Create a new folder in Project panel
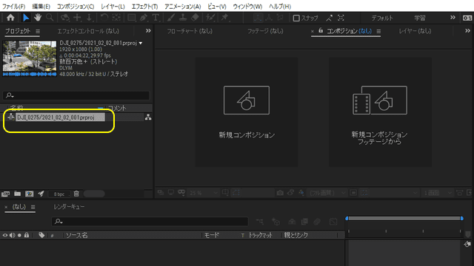This screenshot has height=266, width=474. click(18, 194)
